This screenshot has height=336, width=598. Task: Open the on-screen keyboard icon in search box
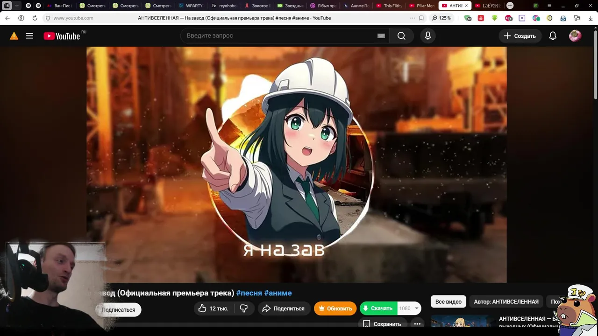[x=381, y=36]
